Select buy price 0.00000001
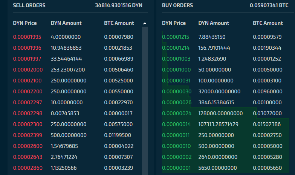 coord(176,168)
